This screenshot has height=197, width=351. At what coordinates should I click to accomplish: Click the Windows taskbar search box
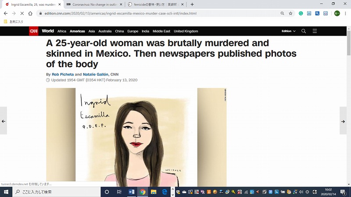click(x=56, y=192)
